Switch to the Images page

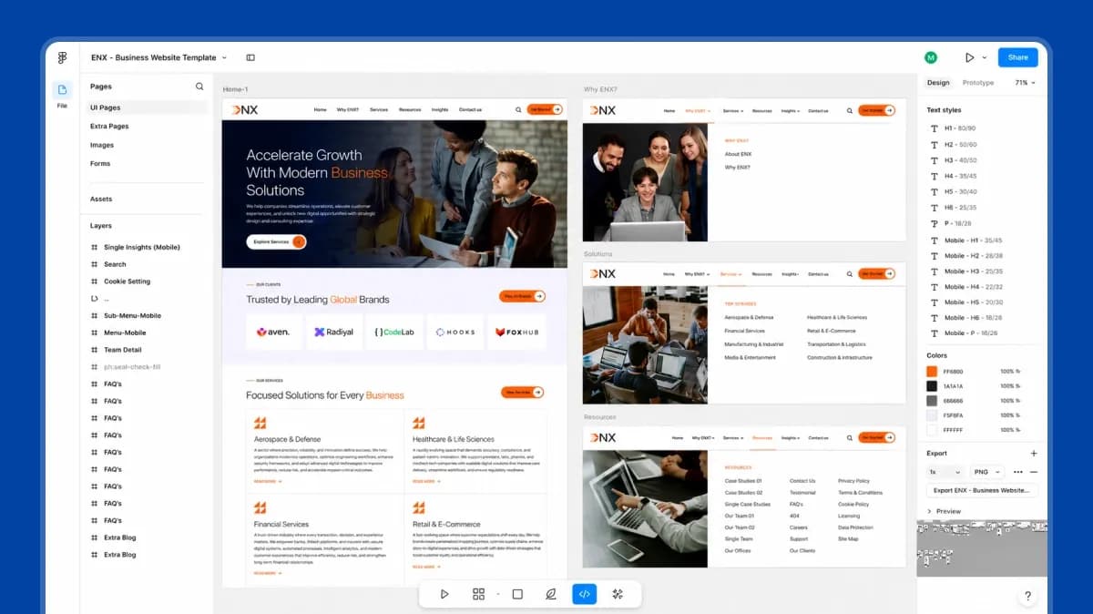[x=102, y=145]
